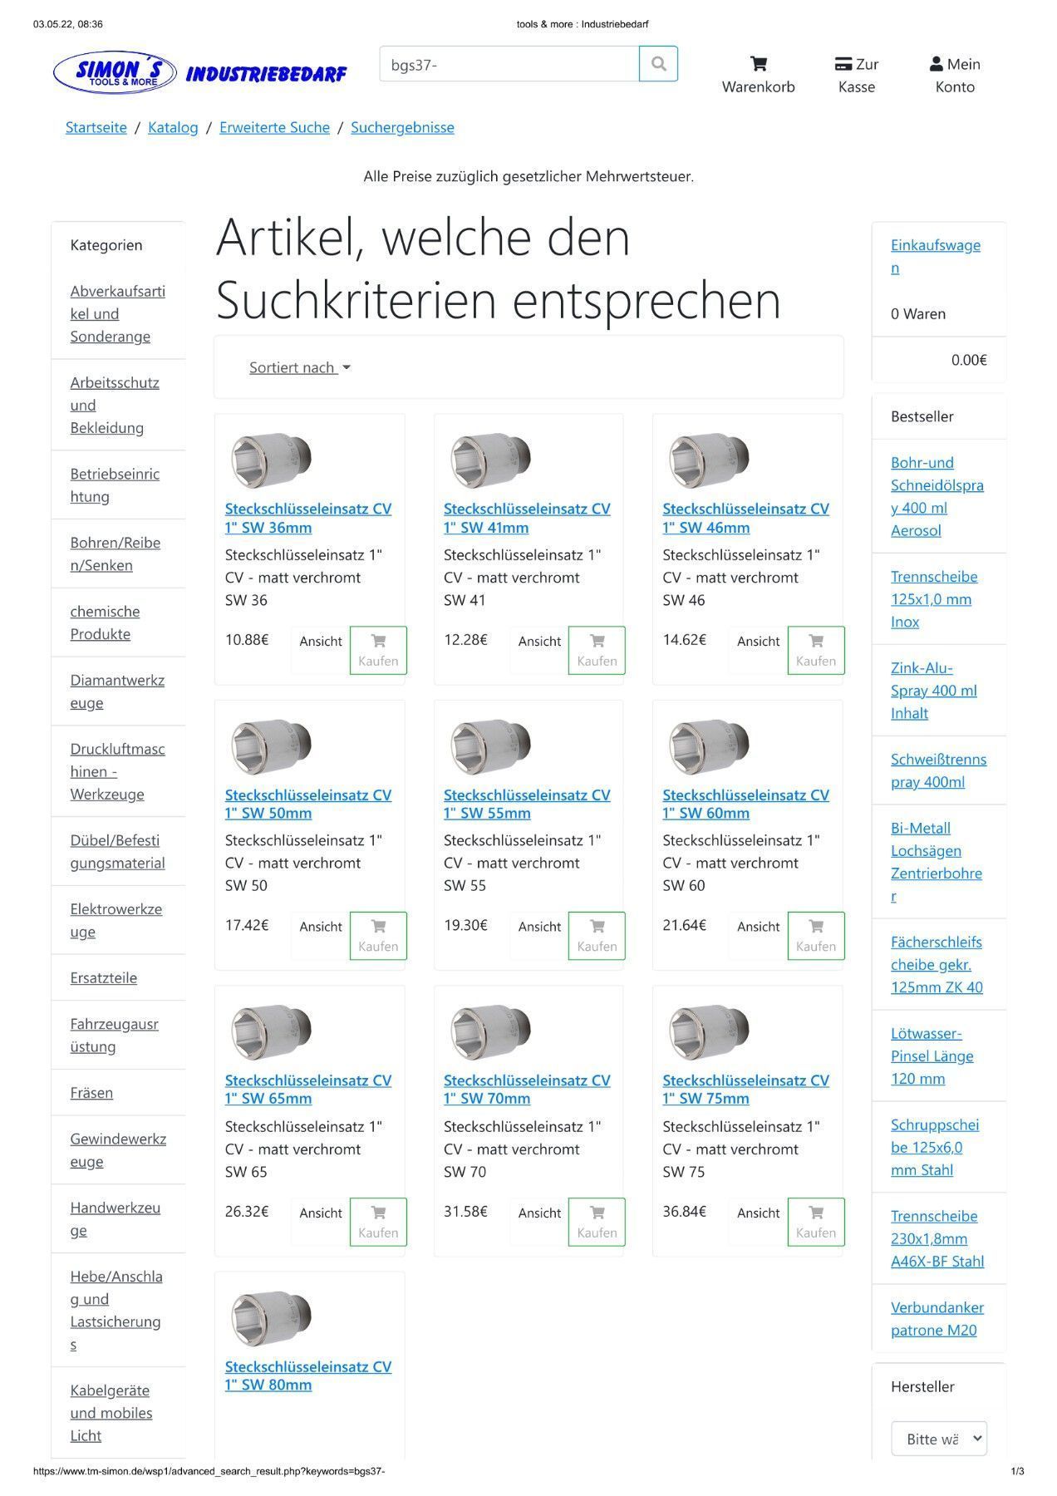This screenshot has height=1496, width=1057.
Task: Open Mein Konto account page
Action: coord(955,75)
